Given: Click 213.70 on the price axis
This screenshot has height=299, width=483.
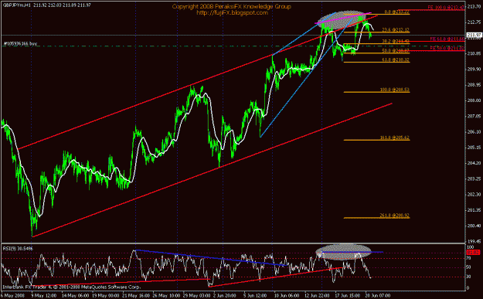Looking at the screenshot, I should pyautogui.click(x=474, y=6).
